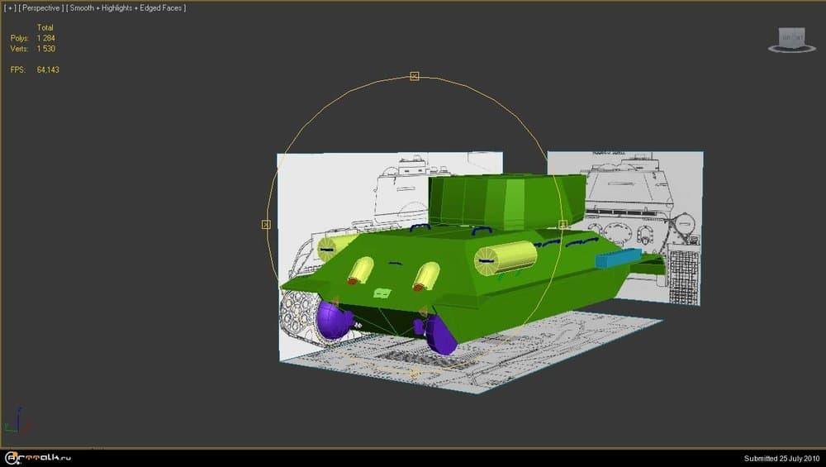Click the bottom orbit gizmo handle

click(x=415, y=372)
